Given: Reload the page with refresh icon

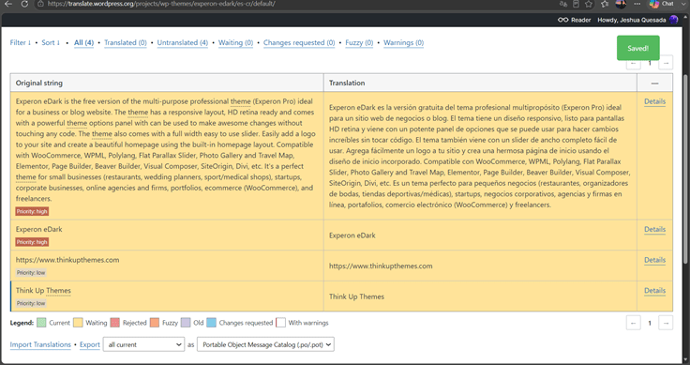Looking at the screenshot, I should click(x=24, y=4).
